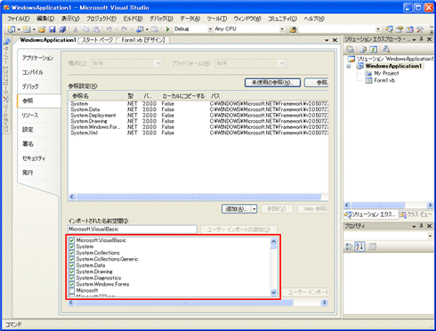
Task: Open the プロジェクト(P) menu
Action: coord(101,19)
